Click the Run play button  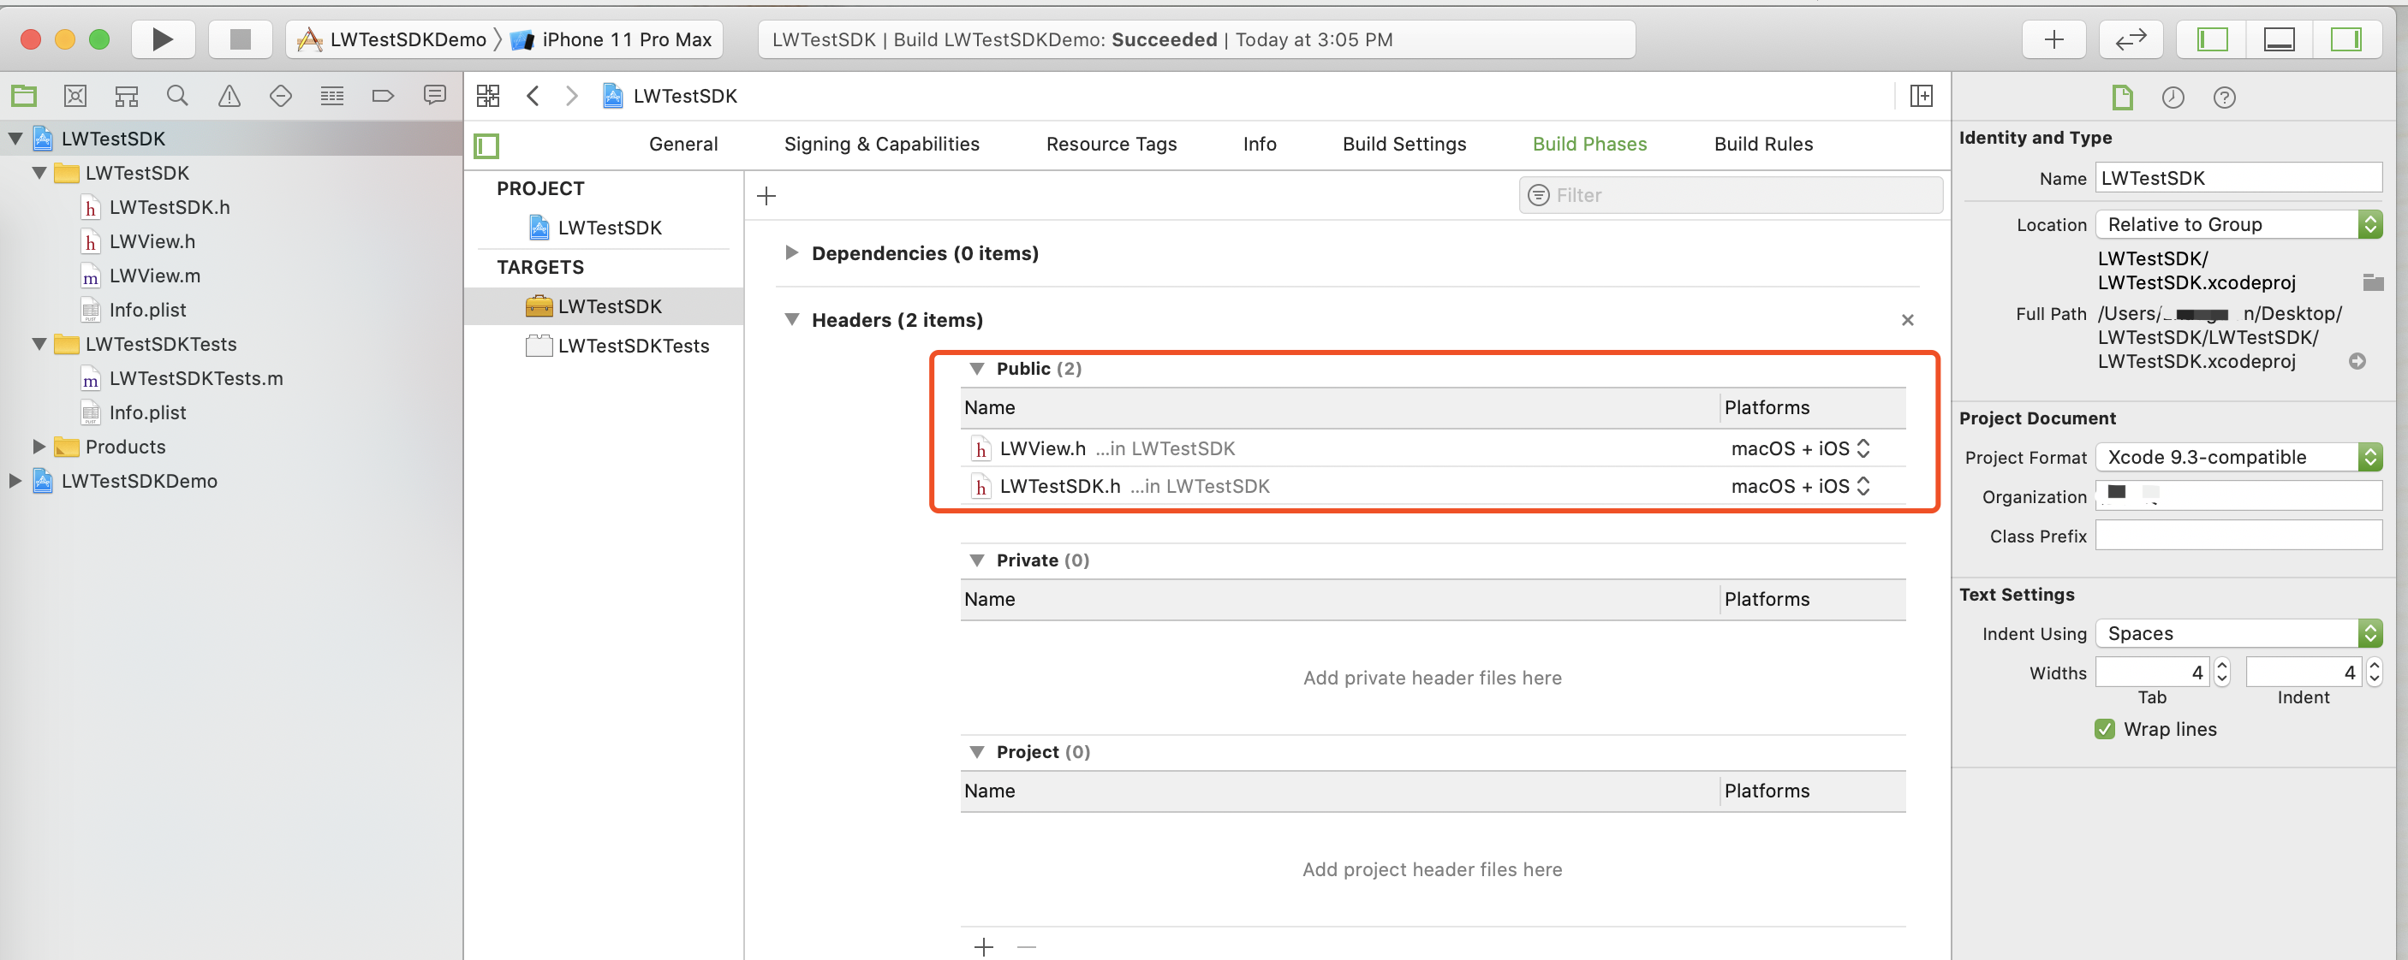coord(162,39)
